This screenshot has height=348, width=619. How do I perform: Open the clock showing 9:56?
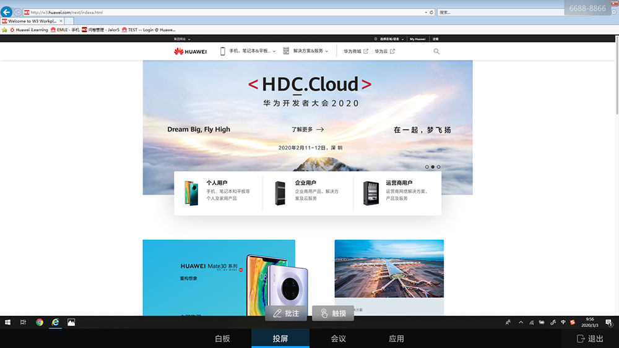click(x=590, y=323)
